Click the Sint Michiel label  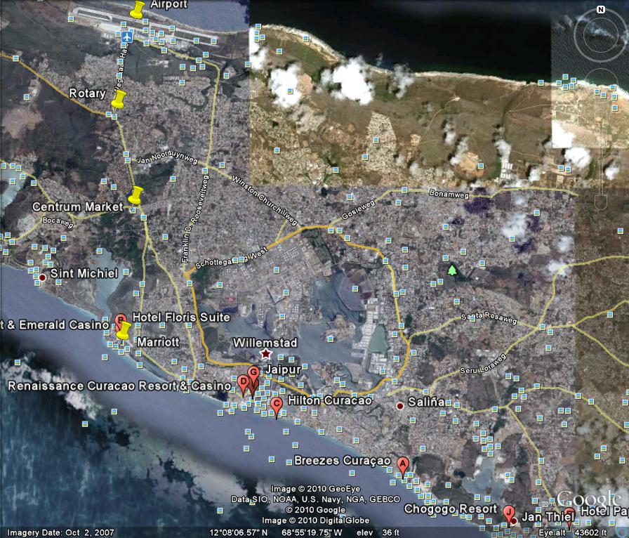[84, 273]
